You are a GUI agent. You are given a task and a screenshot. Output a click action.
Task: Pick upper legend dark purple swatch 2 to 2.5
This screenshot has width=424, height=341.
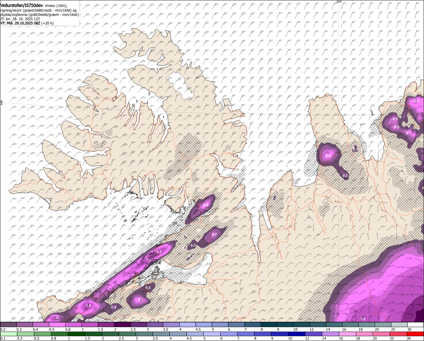click(122, 325)
